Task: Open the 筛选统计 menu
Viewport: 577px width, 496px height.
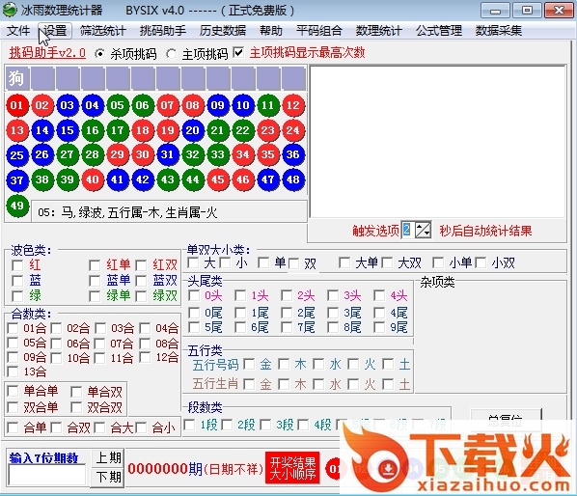Action: click(x=102, y=31)
